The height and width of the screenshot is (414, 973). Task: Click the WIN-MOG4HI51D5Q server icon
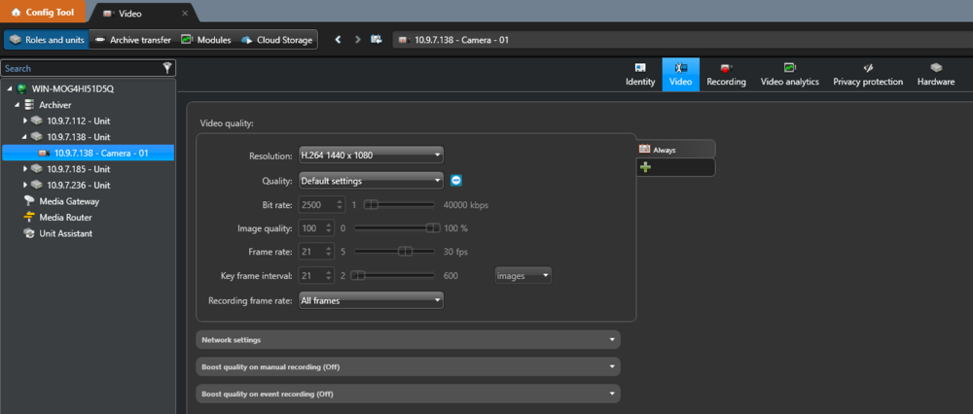click(22, 88)
